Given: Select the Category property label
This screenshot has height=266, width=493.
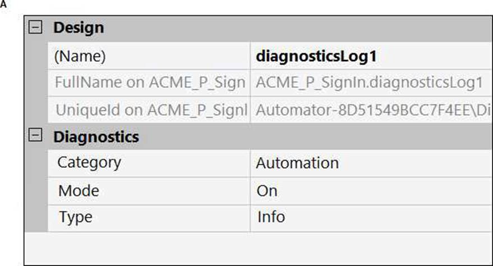Looking at the screenshot, I should coord(89,163).
